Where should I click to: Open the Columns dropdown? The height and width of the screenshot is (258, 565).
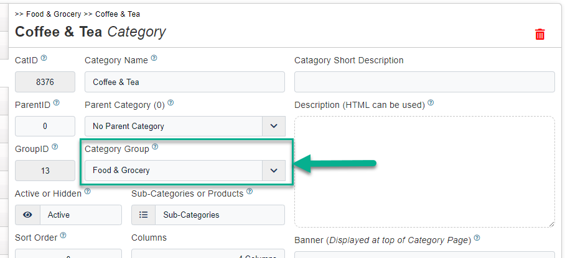208,254
